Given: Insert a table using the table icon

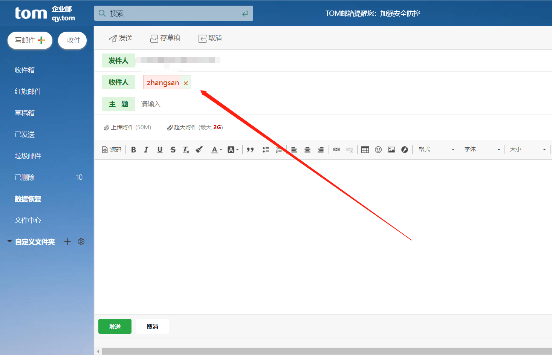Looking at the screenshot, I should pos(365,149).
